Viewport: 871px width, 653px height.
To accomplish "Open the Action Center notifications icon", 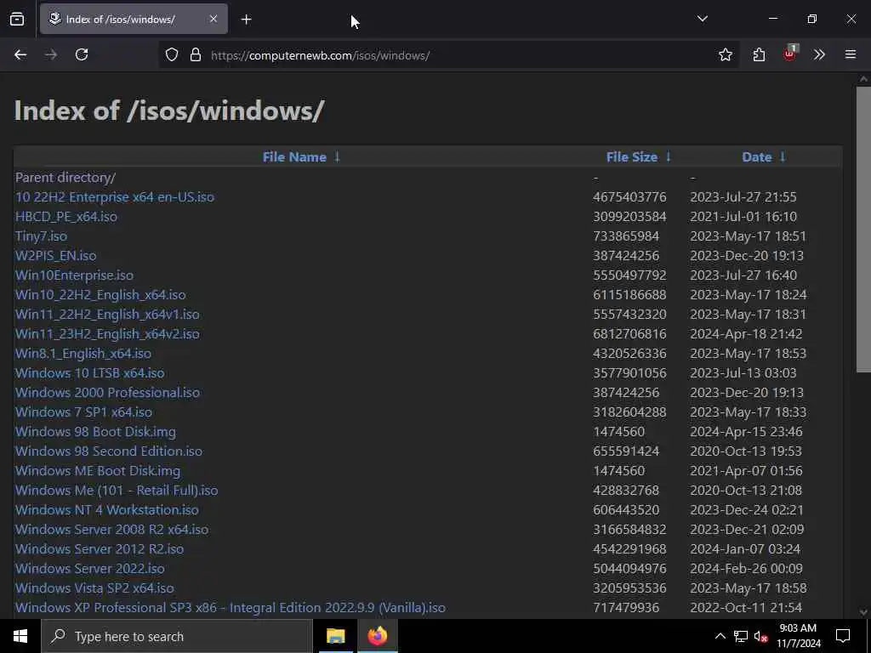I will 843,636.
